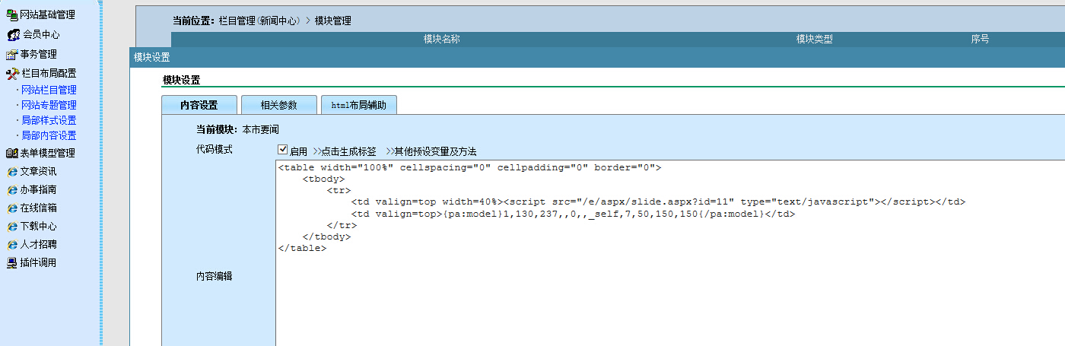1065x346 pixels.
Task: Click the 栏目布局配置 tools icon
Action: [12, 74]
